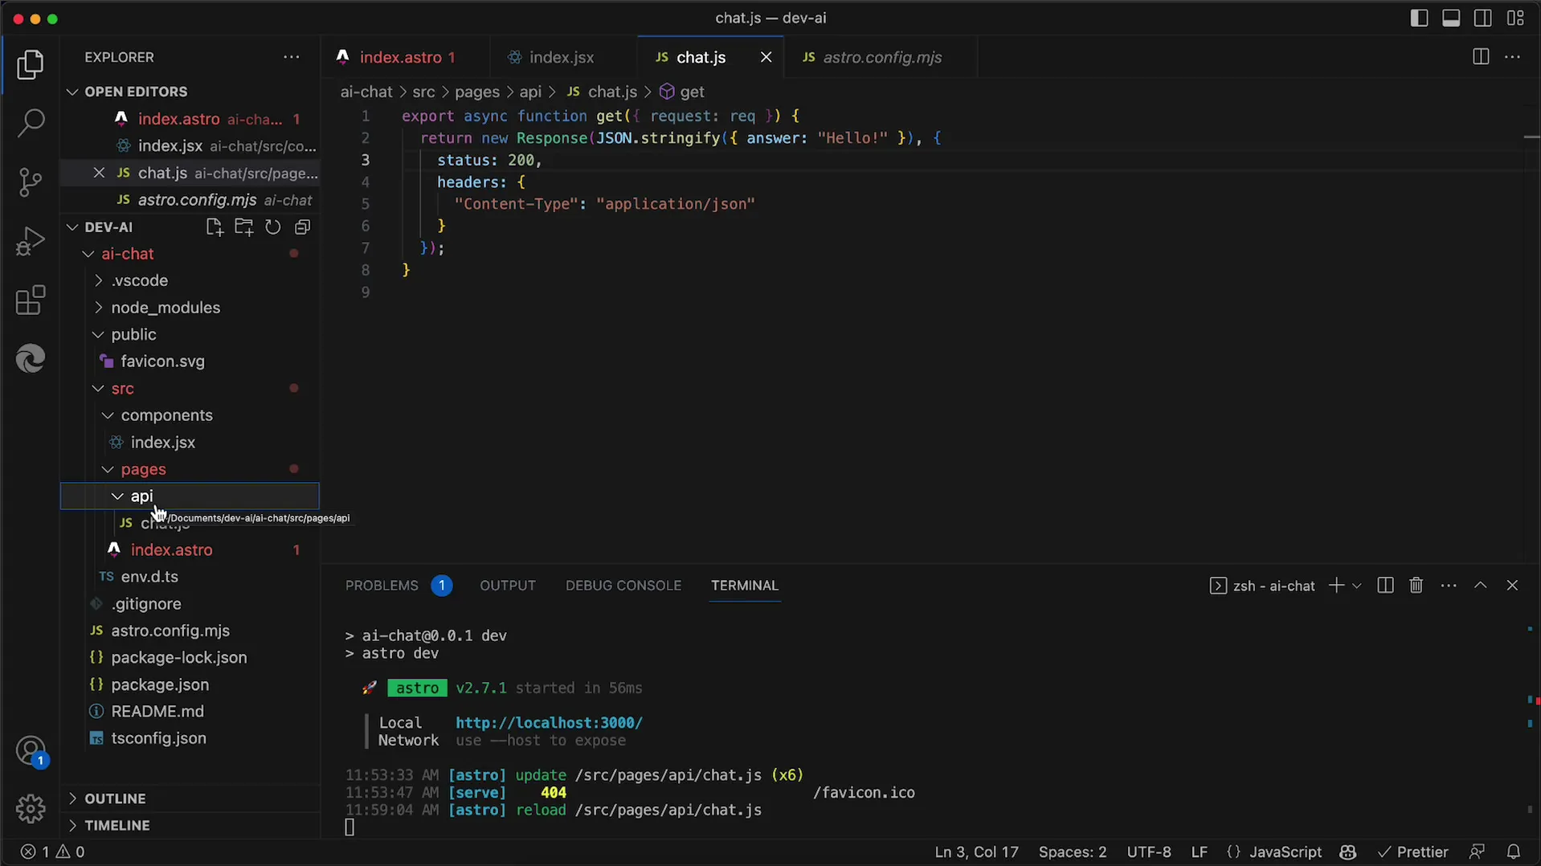The width and height of the screenshot is (1541, 866).
Task: Open the OUTPUT panel tab
Action: click(x=508, y=586)
